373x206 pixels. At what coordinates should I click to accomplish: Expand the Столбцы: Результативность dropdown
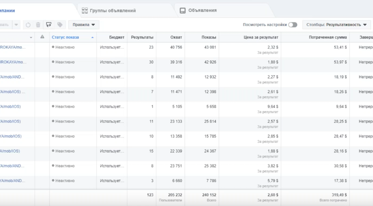[x=336, y=25]
